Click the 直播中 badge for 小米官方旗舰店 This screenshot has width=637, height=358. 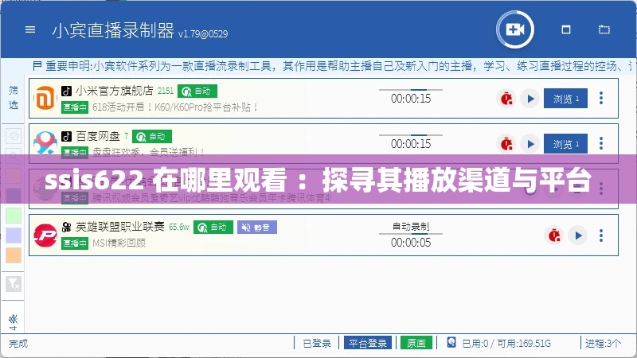75,107
